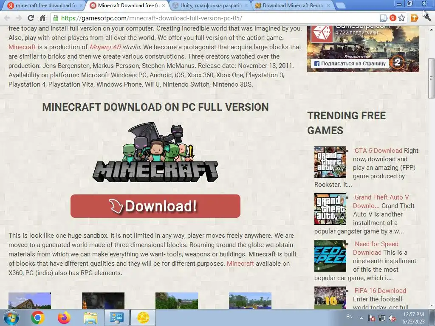The height and width of the screenshot is (326, 435).
Task: Click the Grand Theft Auto V Download thumbnail
Action: (330, 209)
